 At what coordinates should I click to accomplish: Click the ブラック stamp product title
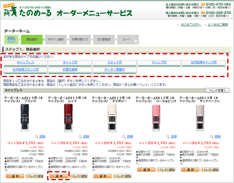[23, 100]
